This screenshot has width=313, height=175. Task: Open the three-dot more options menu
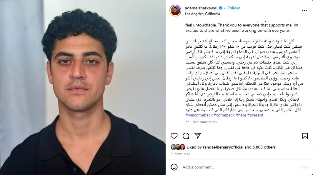coord(304,11)
